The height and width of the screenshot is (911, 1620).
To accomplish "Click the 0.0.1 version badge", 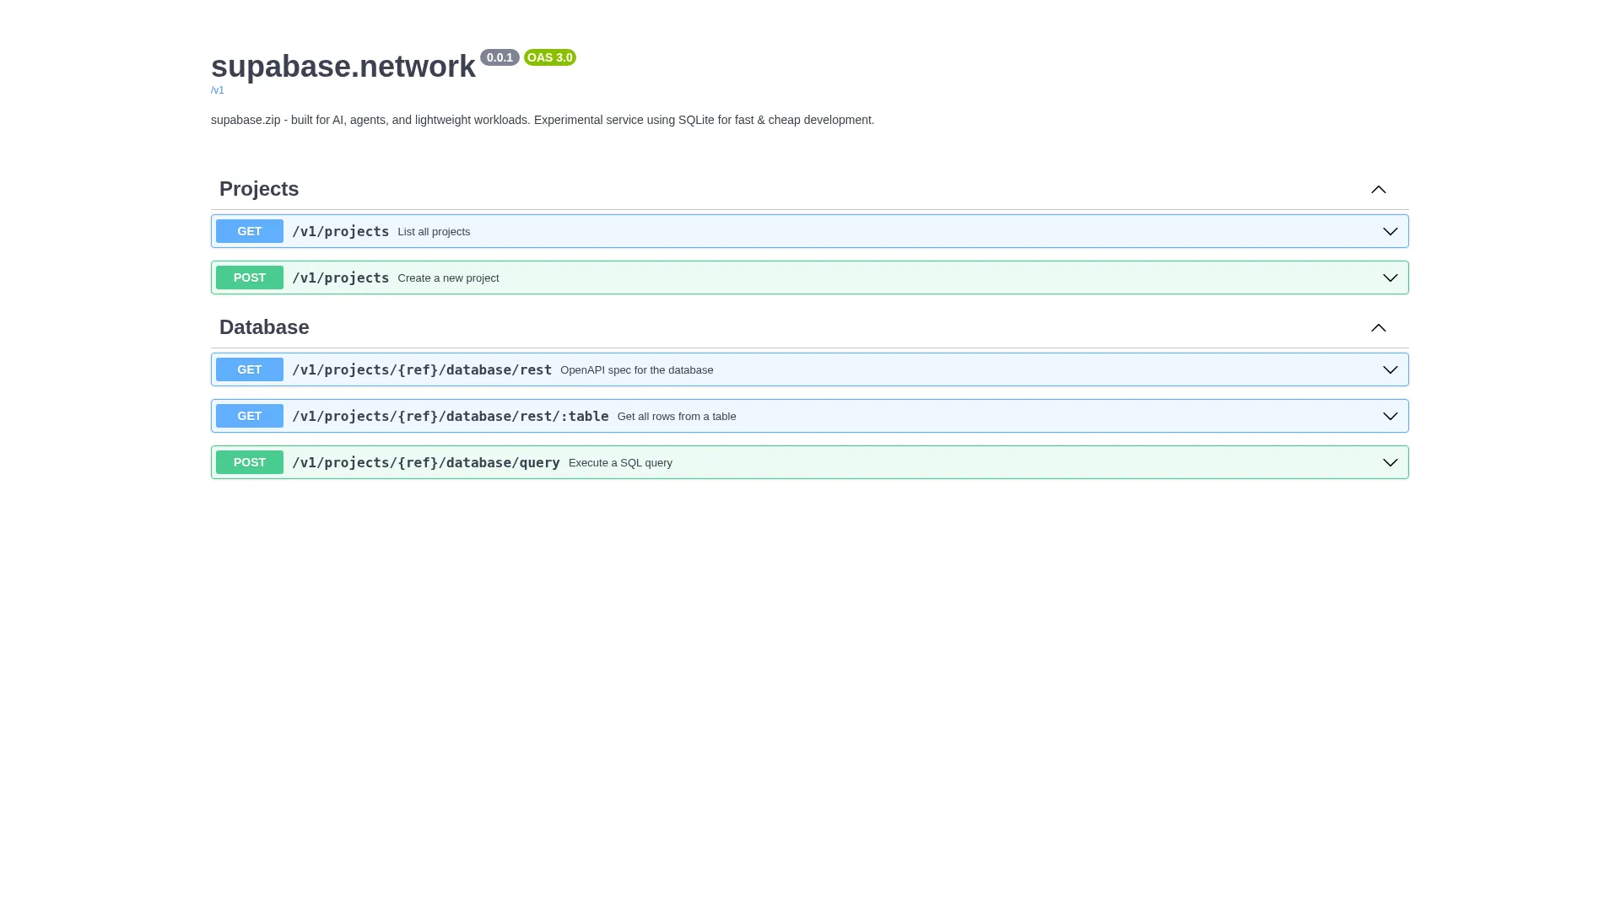I will [499, 57].
